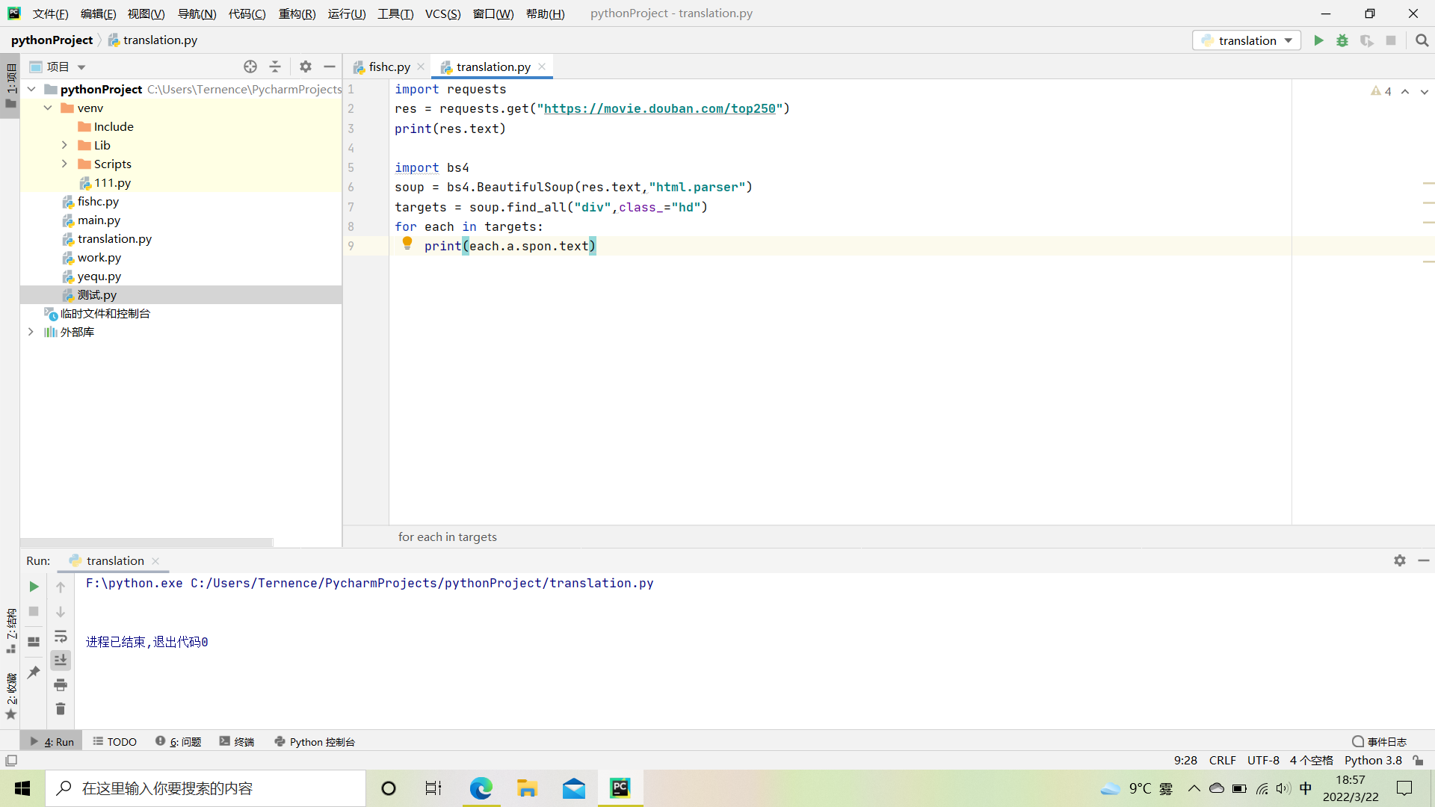1435x807 pixels.
Task: Click pythonProject breadcrumb in navigation bar
Action: coord(52,40)
